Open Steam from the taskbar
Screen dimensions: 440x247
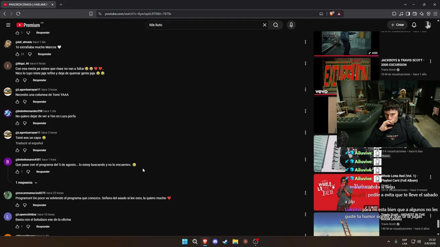225,242
